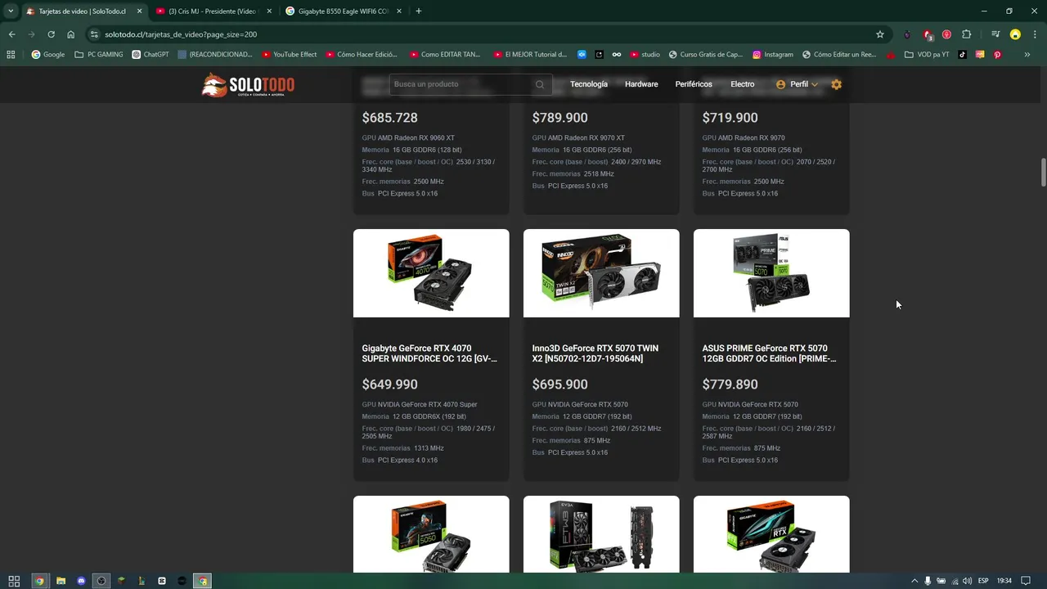The width and height of the screenshot is (1047, 589).
Task: Open the Hardware menu
Action: click(641, 84)
